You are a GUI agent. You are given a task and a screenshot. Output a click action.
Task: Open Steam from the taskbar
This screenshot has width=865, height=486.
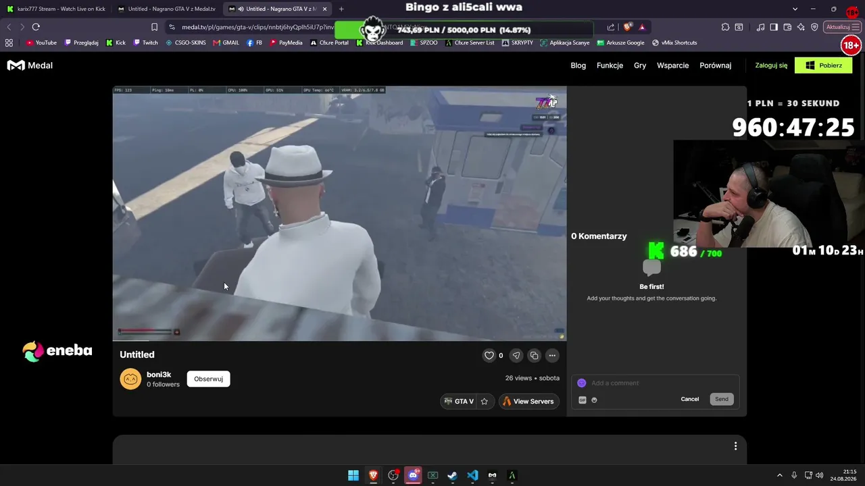pos(452,475)
